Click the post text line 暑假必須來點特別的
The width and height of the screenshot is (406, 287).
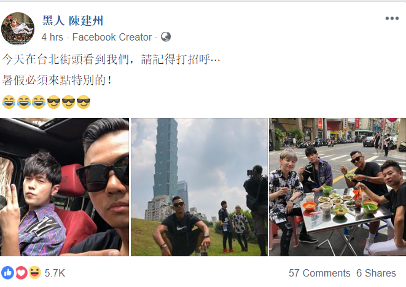57,80
